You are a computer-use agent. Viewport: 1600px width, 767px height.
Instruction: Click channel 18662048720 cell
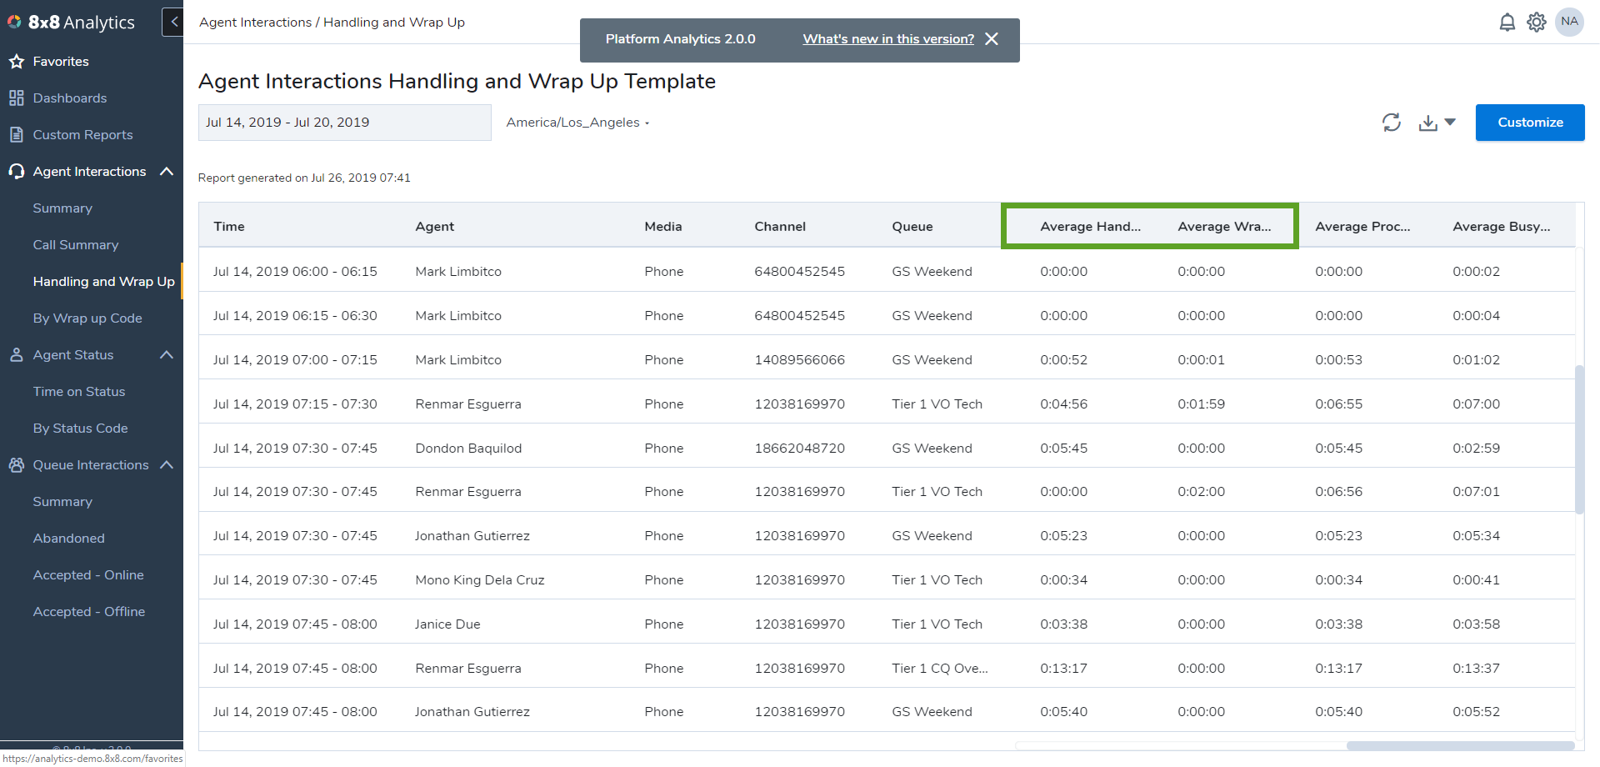tap(800, 448)
